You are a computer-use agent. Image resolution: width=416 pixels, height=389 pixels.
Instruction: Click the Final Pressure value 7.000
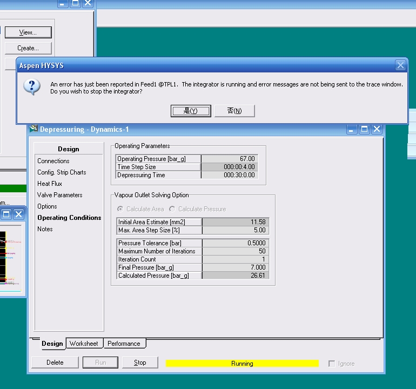click(x=236, y=267)
